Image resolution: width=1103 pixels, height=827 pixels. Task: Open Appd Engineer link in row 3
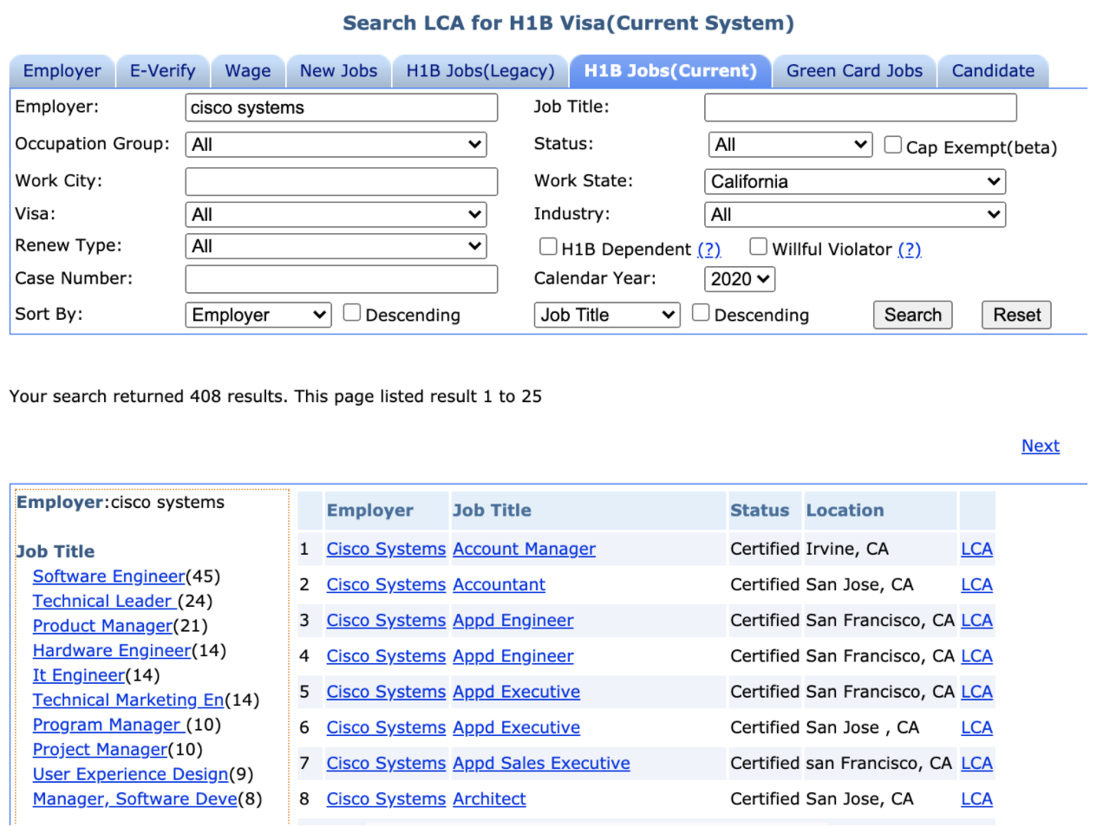512,621
